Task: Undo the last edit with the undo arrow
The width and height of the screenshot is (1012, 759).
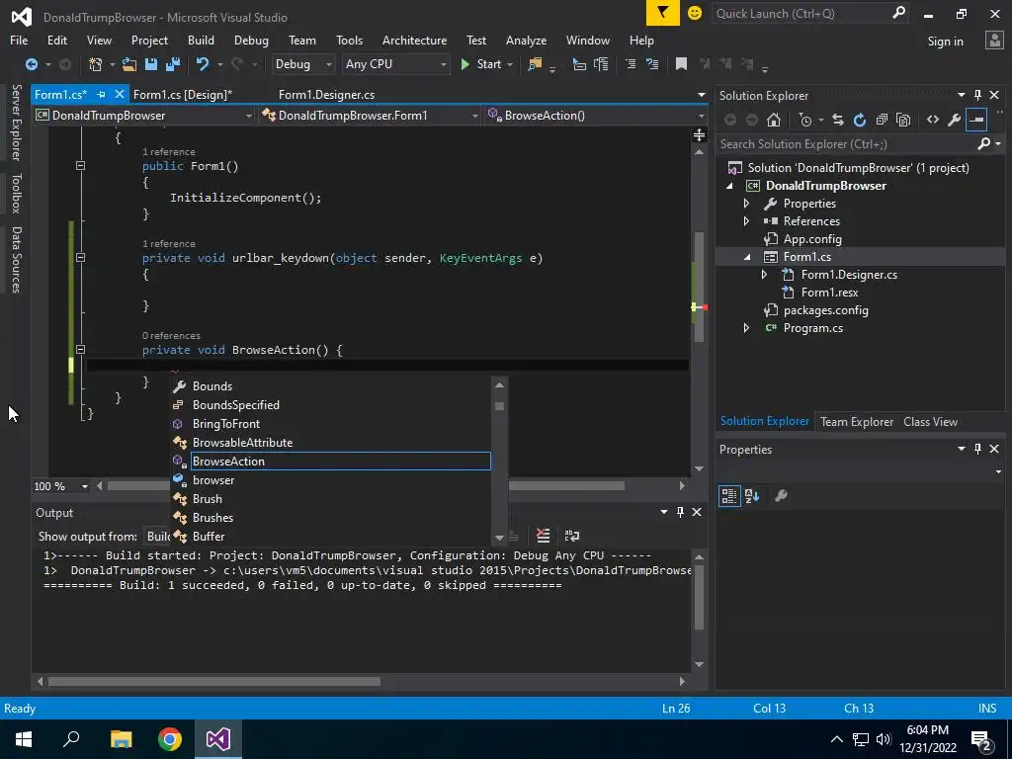Action: tap(203, 64)
